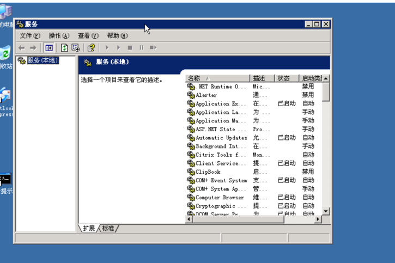
Task: Click the Pause Service toolbar icon
Action: point(141,48)
